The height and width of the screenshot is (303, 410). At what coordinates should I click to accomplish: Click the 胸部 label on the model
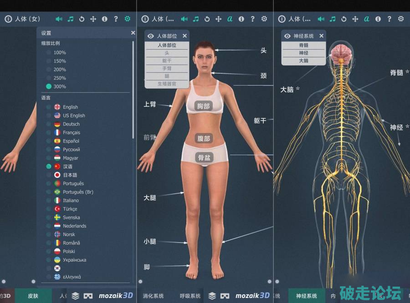[x=204, y=106]
